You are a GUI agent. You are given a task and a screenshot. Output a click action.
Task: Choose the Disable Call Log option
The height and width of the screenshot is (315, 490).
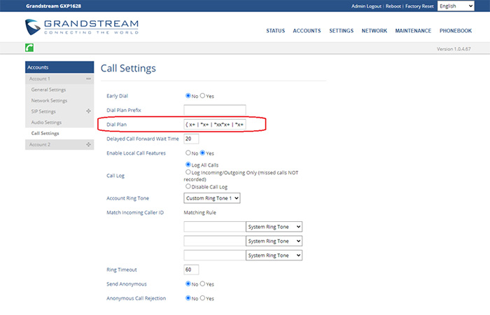point(188,186)
